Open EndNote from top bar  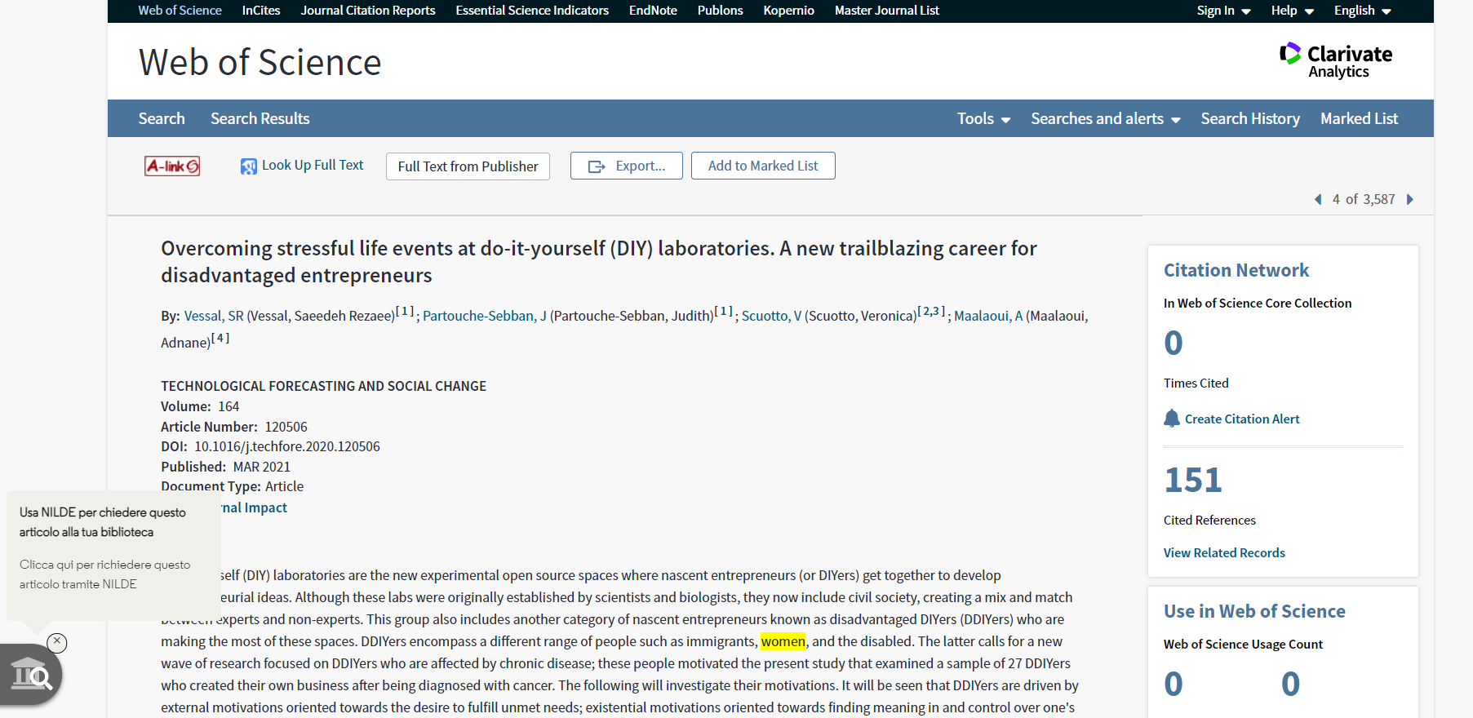pos(653,11)
